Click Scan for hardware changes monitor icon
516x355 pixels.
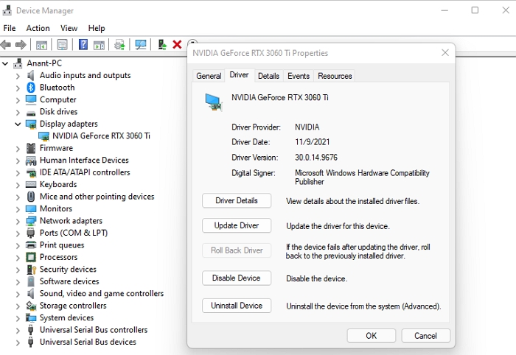(x=141, y=44)
